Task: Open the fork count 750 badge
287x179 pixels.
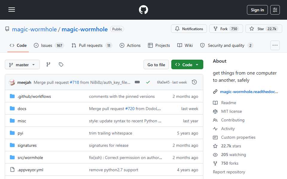Action: click(x=234, y=29)
